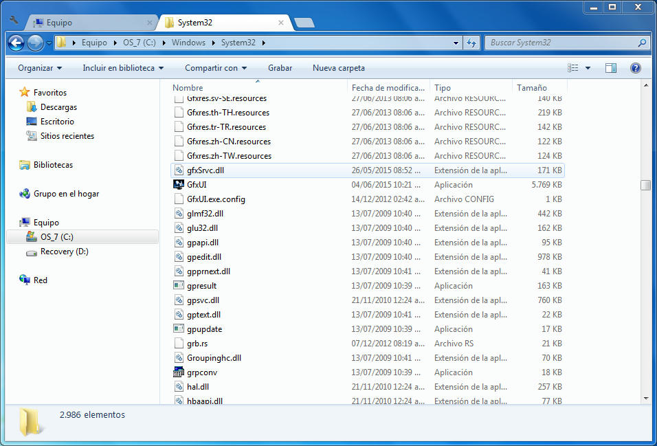Select the GfxUI application icon
The width and height of the screenshot is (657, 446).
179,184
